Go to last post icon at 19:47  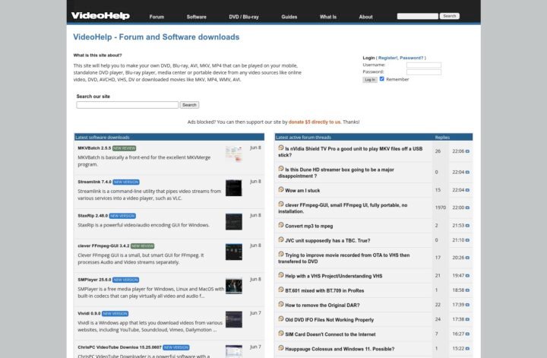point(467,276)
